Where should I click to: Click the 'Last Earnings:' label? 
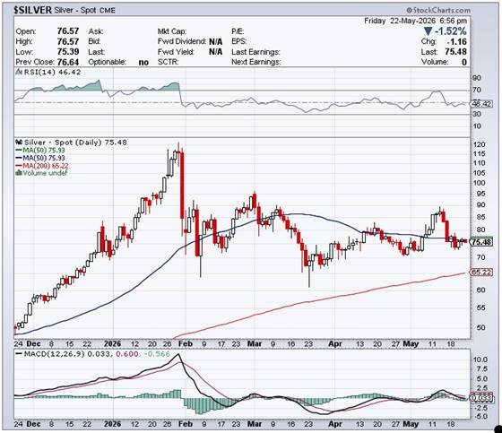tap(255, 52)
